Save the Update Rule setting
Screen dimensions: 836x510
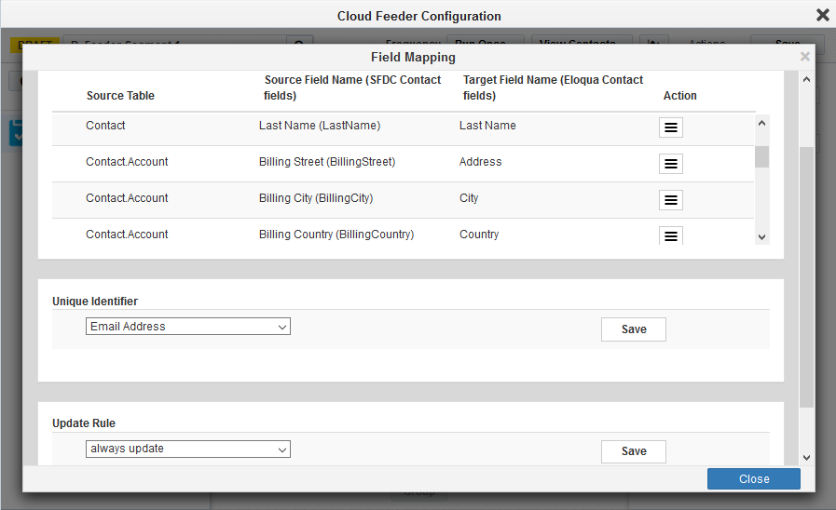pyautogui.click(x=633, y=451)
